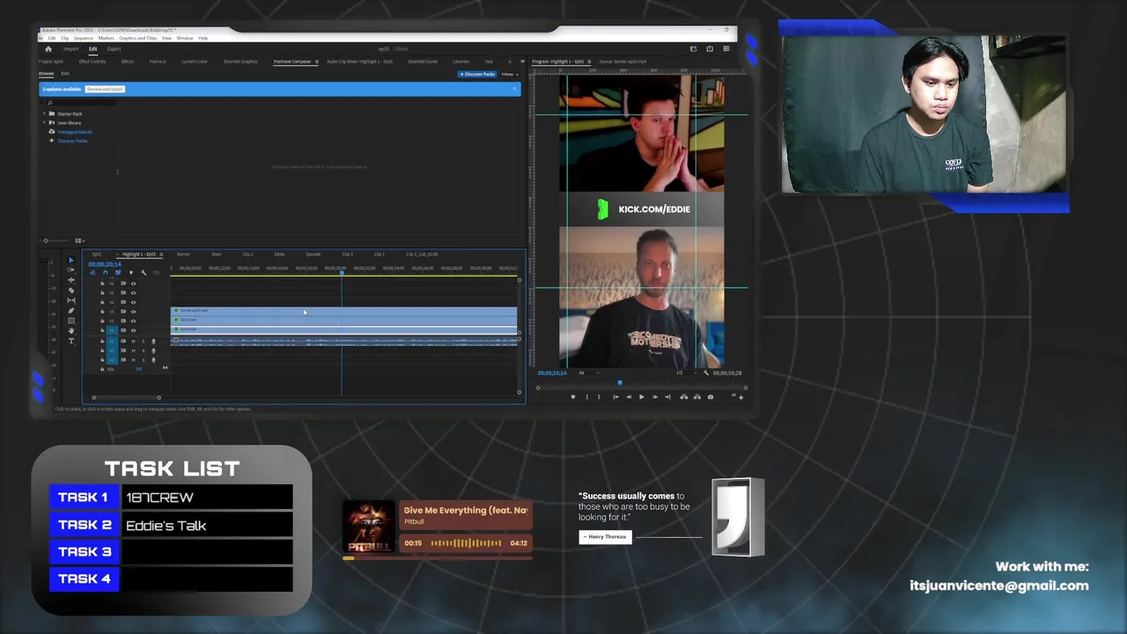
Task: Open the Sequence menu
Action: pos(84,38)
